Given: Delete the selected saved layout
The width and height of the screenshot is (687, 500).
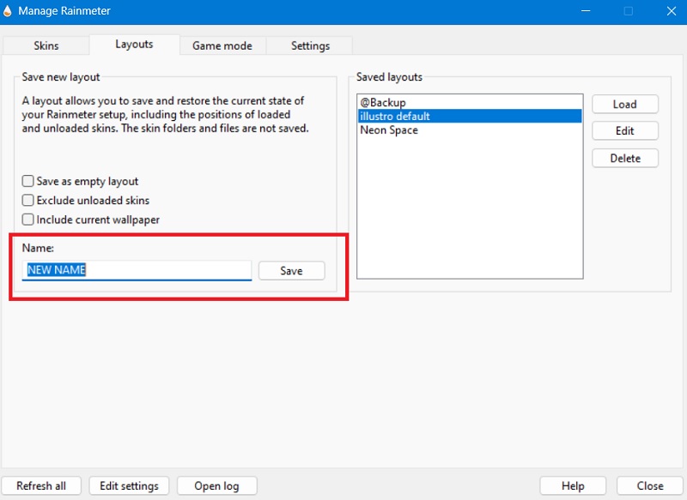Looking at the screenshot, I should pyautogui.click(x=624, y=159).
